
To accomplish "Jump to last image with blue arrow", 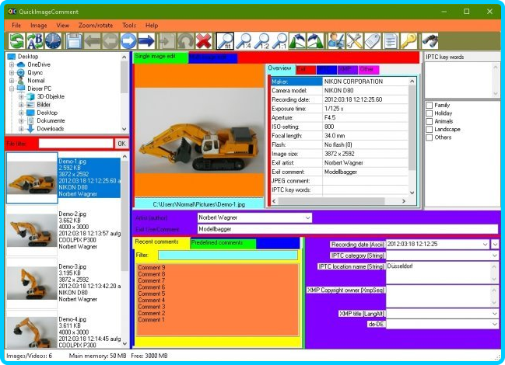I will (147, 41).
